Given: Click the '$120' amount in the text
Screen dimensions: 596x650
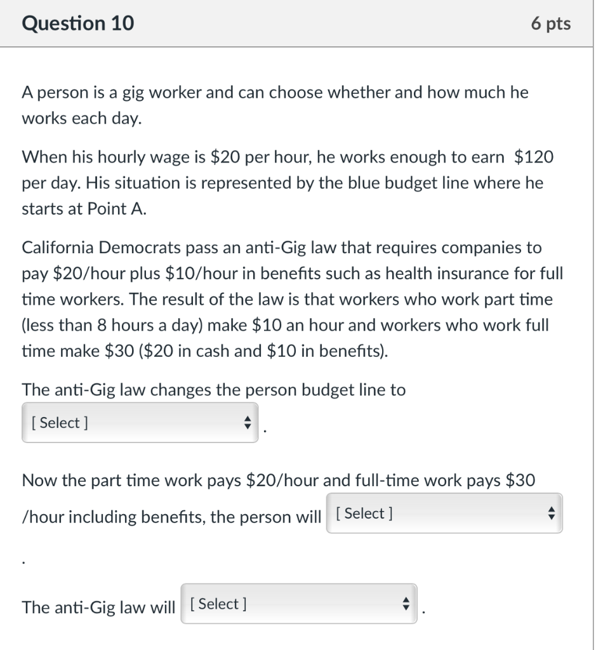Looking at the screenshot, I should pos(533,157).
